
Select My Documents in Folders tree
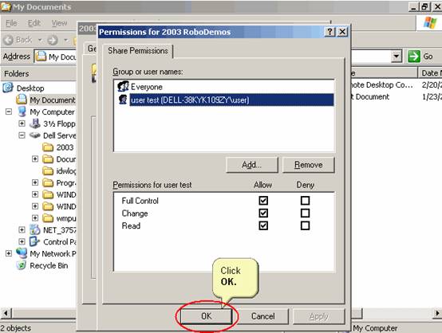(x=53, y=100)
